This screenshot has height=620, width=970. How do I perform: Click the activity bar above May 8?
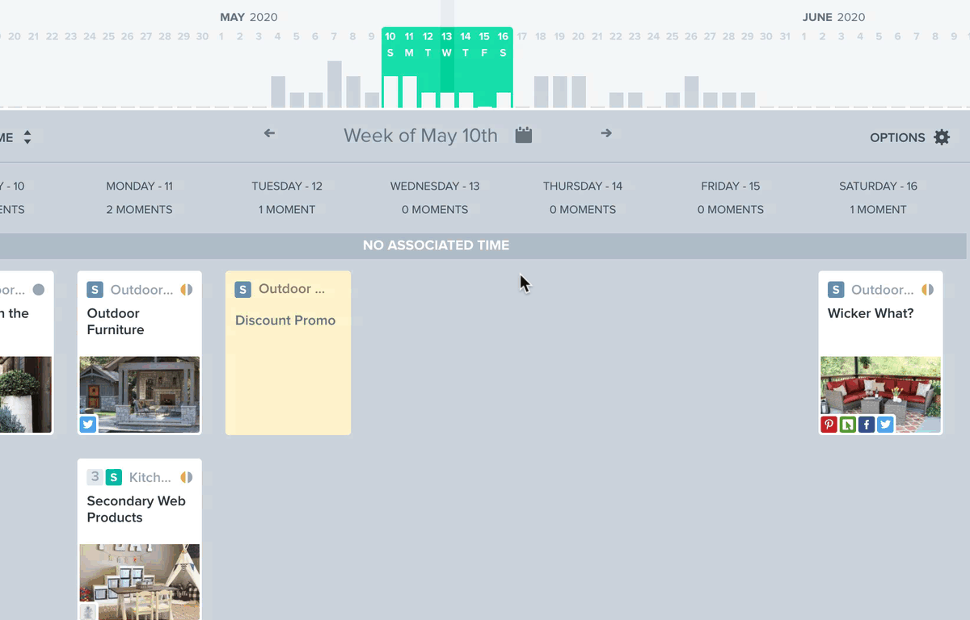[353, 92]
